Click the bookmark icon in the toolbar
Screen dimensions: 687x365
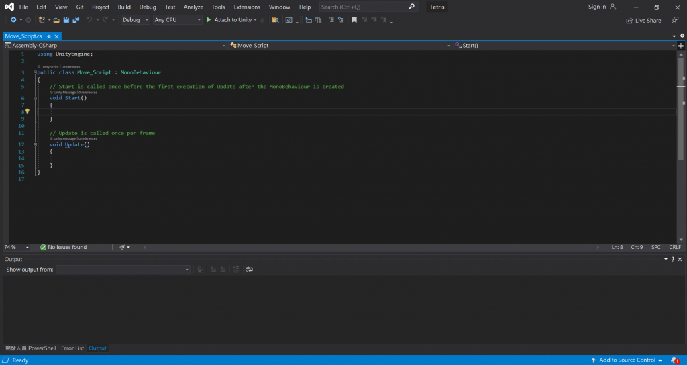click(354, 19)
